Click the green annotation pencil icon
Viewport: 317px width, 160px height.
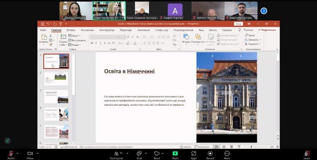(8, 140)
